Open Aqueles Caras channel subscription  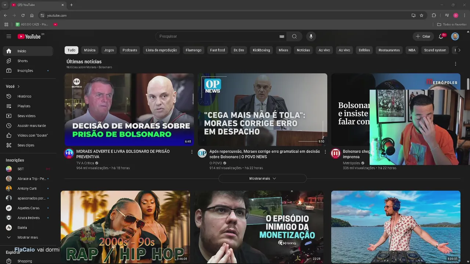28,208
